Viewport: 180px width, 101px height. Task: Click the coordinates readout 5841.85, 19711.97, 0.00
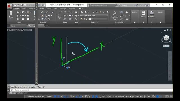(36, 97)
